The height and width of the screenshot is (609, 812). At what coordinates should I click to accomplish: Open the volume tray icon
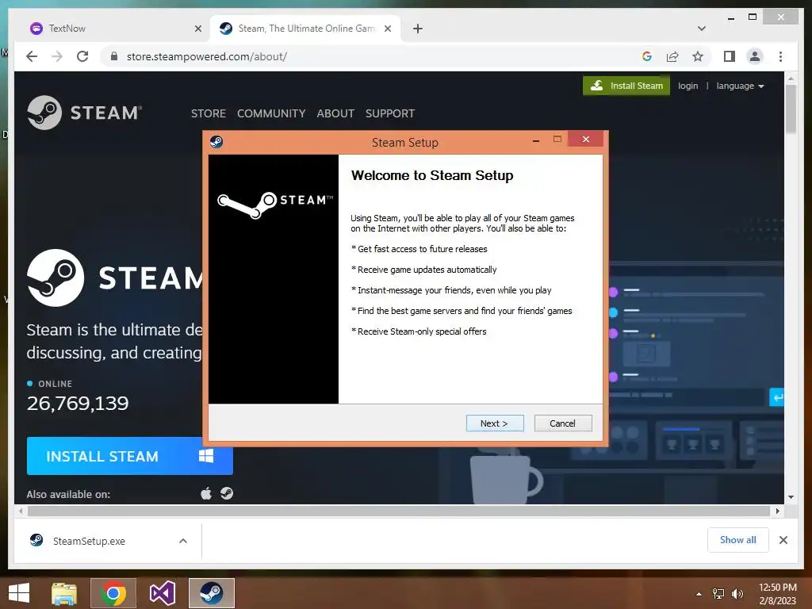(x=737, y=594)
